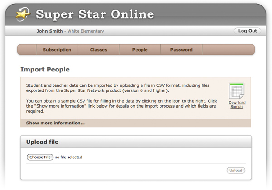Screen dimensions: 272x190
Task: Open the Download Sample link
Action: tap(237, 104)
